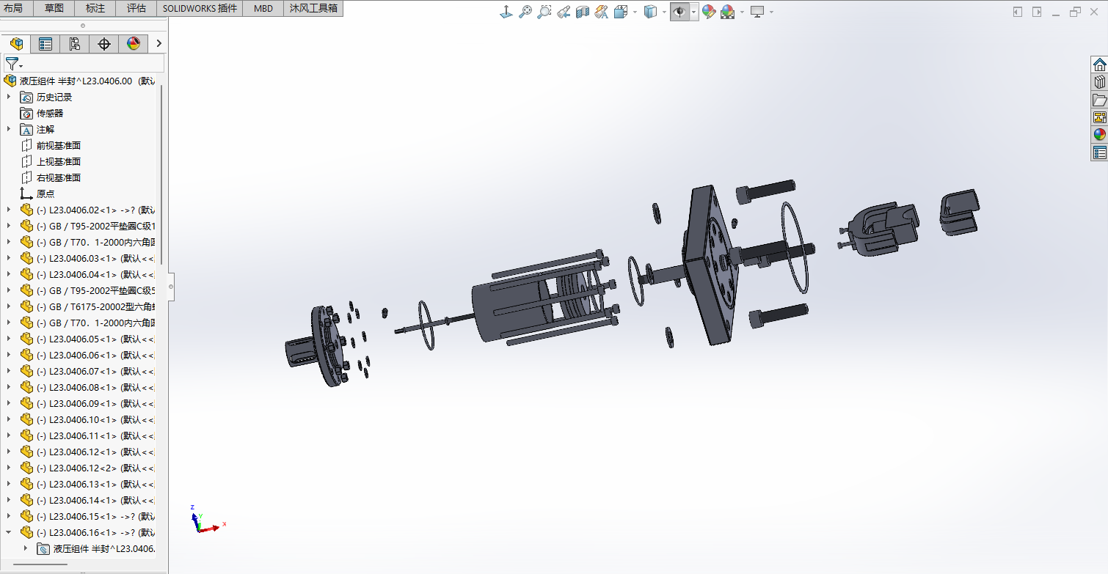The height and width of the screenshot is (574, 1108).
Task: Open the MBD ribbon tab
Action: tap(263, 9)
